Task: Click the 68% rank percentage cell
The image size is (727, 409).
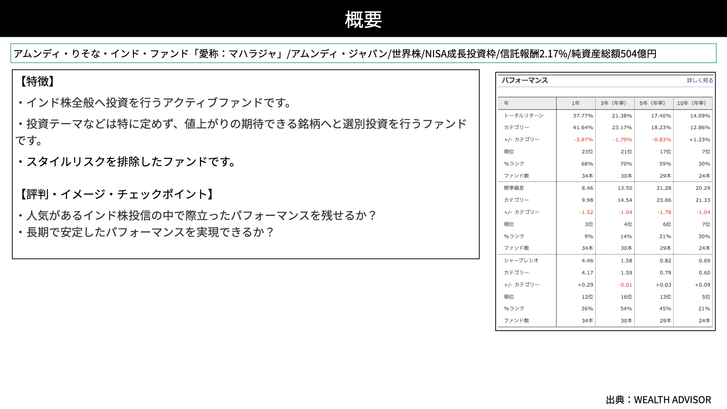Action: click(587, 164)
